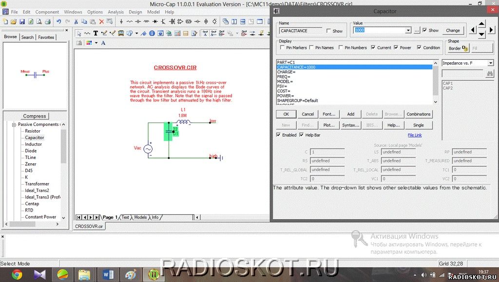Click the Combinations button
The height and width of the screenshot is (282, 499).
(x=419, y=114)
